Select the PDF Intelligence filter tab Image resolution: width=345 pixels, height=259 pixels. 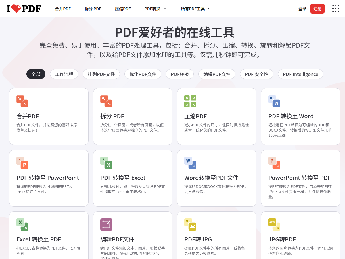[x=300, y=74]
